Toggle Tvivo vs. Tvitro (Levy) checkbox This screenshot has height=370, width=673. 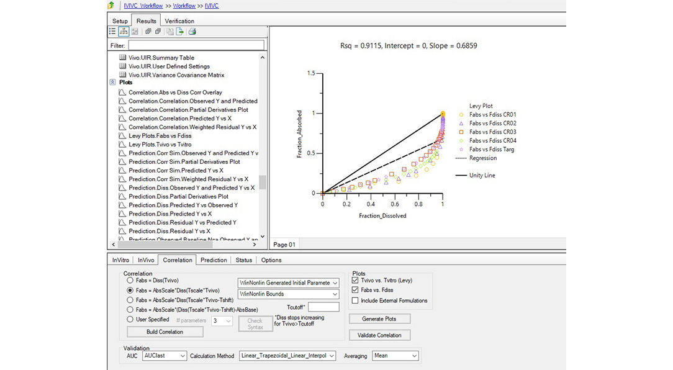pos(355,280)
